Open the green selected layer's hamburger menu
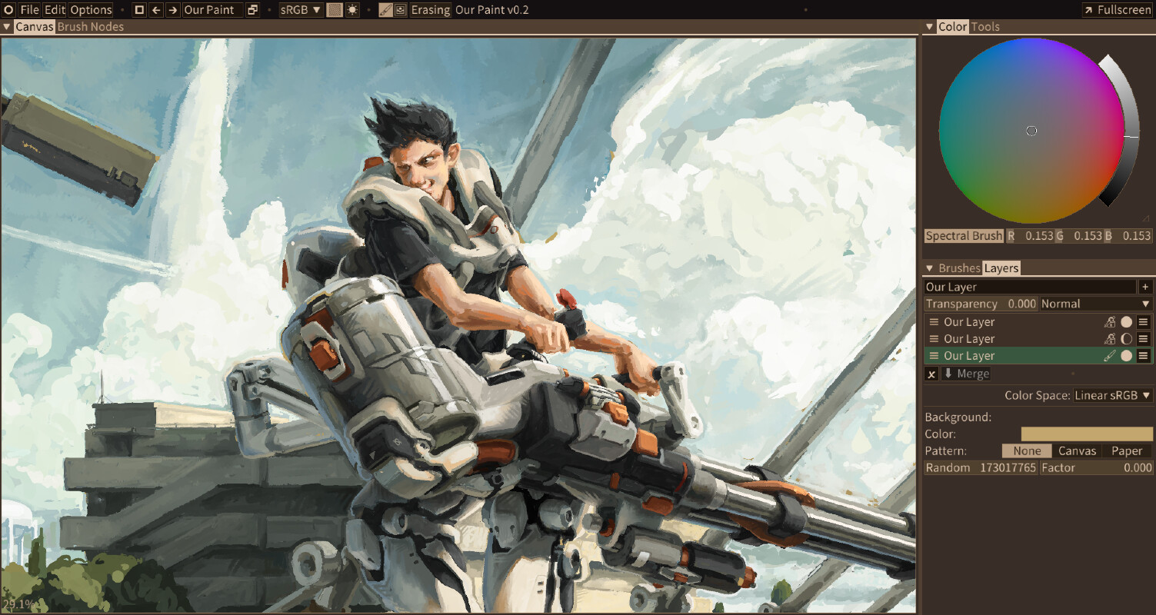Image resolution: width=1156 pixels, height=615 pixels. [x=1144, y=356]
